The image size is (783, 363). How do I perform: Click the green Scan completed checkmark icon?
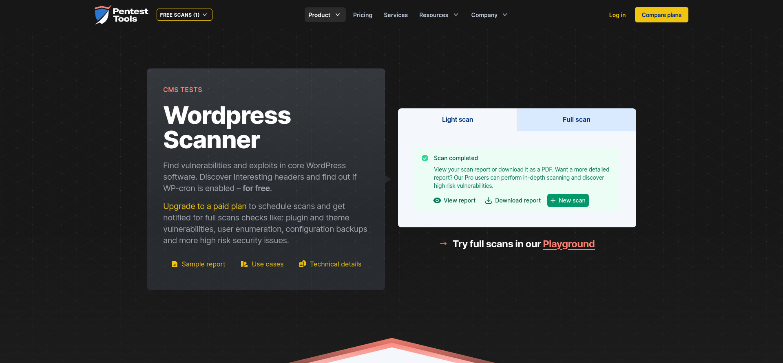(425, 158)
